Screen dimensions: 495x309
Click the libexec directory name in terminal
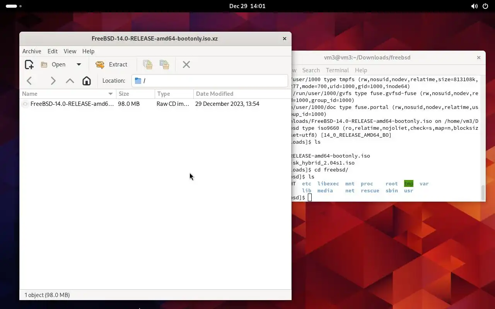(328, 184)
